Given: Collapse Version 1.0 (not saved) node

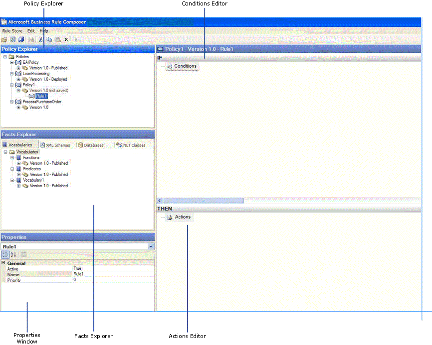Looking at the screenshot, I should tap(18, 91).
